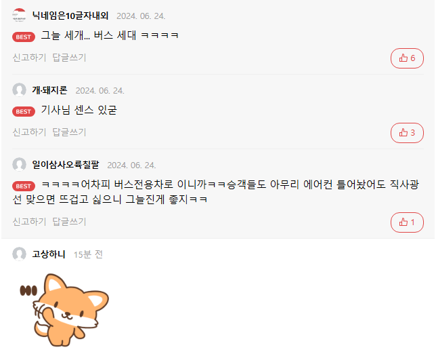Open 닉네임은10글자내외 profile avatar
Image resolution: width=436 pixels, height=352 pixels.
(x=19, y=16)
